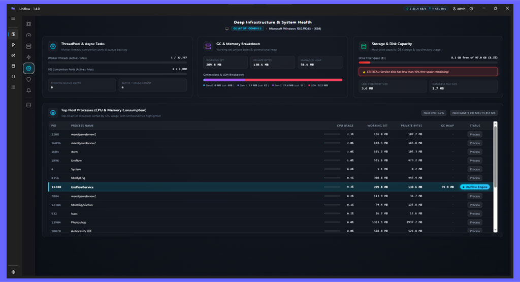The width and height of the screenshot is (520, 282).
Task: Click the info icon next to admin
Action: point(471,9)
